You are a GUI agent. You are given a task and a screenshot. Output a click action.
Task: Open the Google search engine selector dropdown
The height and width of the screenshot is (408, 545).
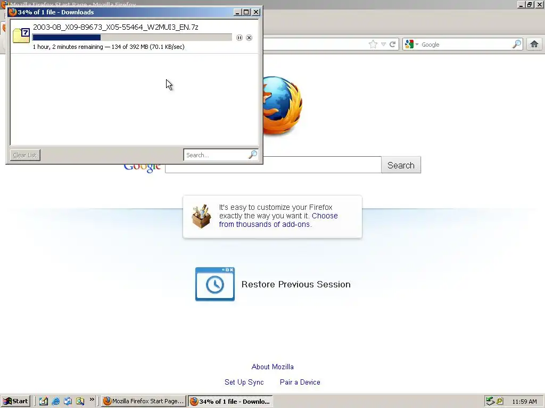pos(412,45)
